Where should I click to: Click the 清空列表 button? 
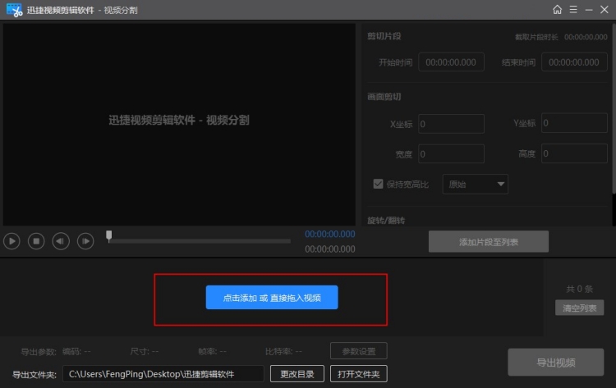pyautogui.click(x=580, y=308)
